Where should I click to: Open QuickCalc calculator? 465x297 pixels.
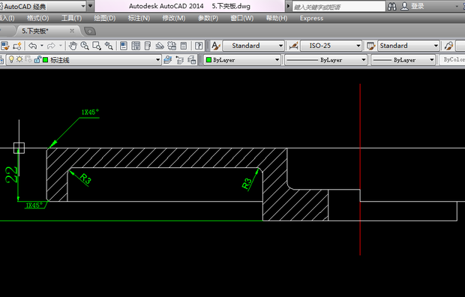[184, 46]
